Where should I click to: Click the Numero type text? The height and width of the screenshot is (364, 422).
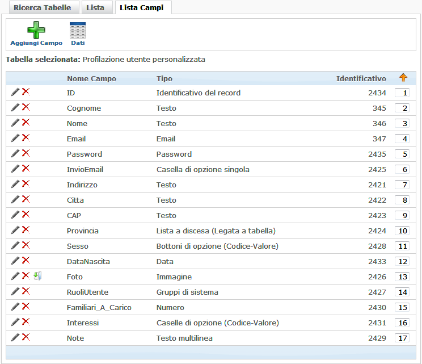coord(170,308)
